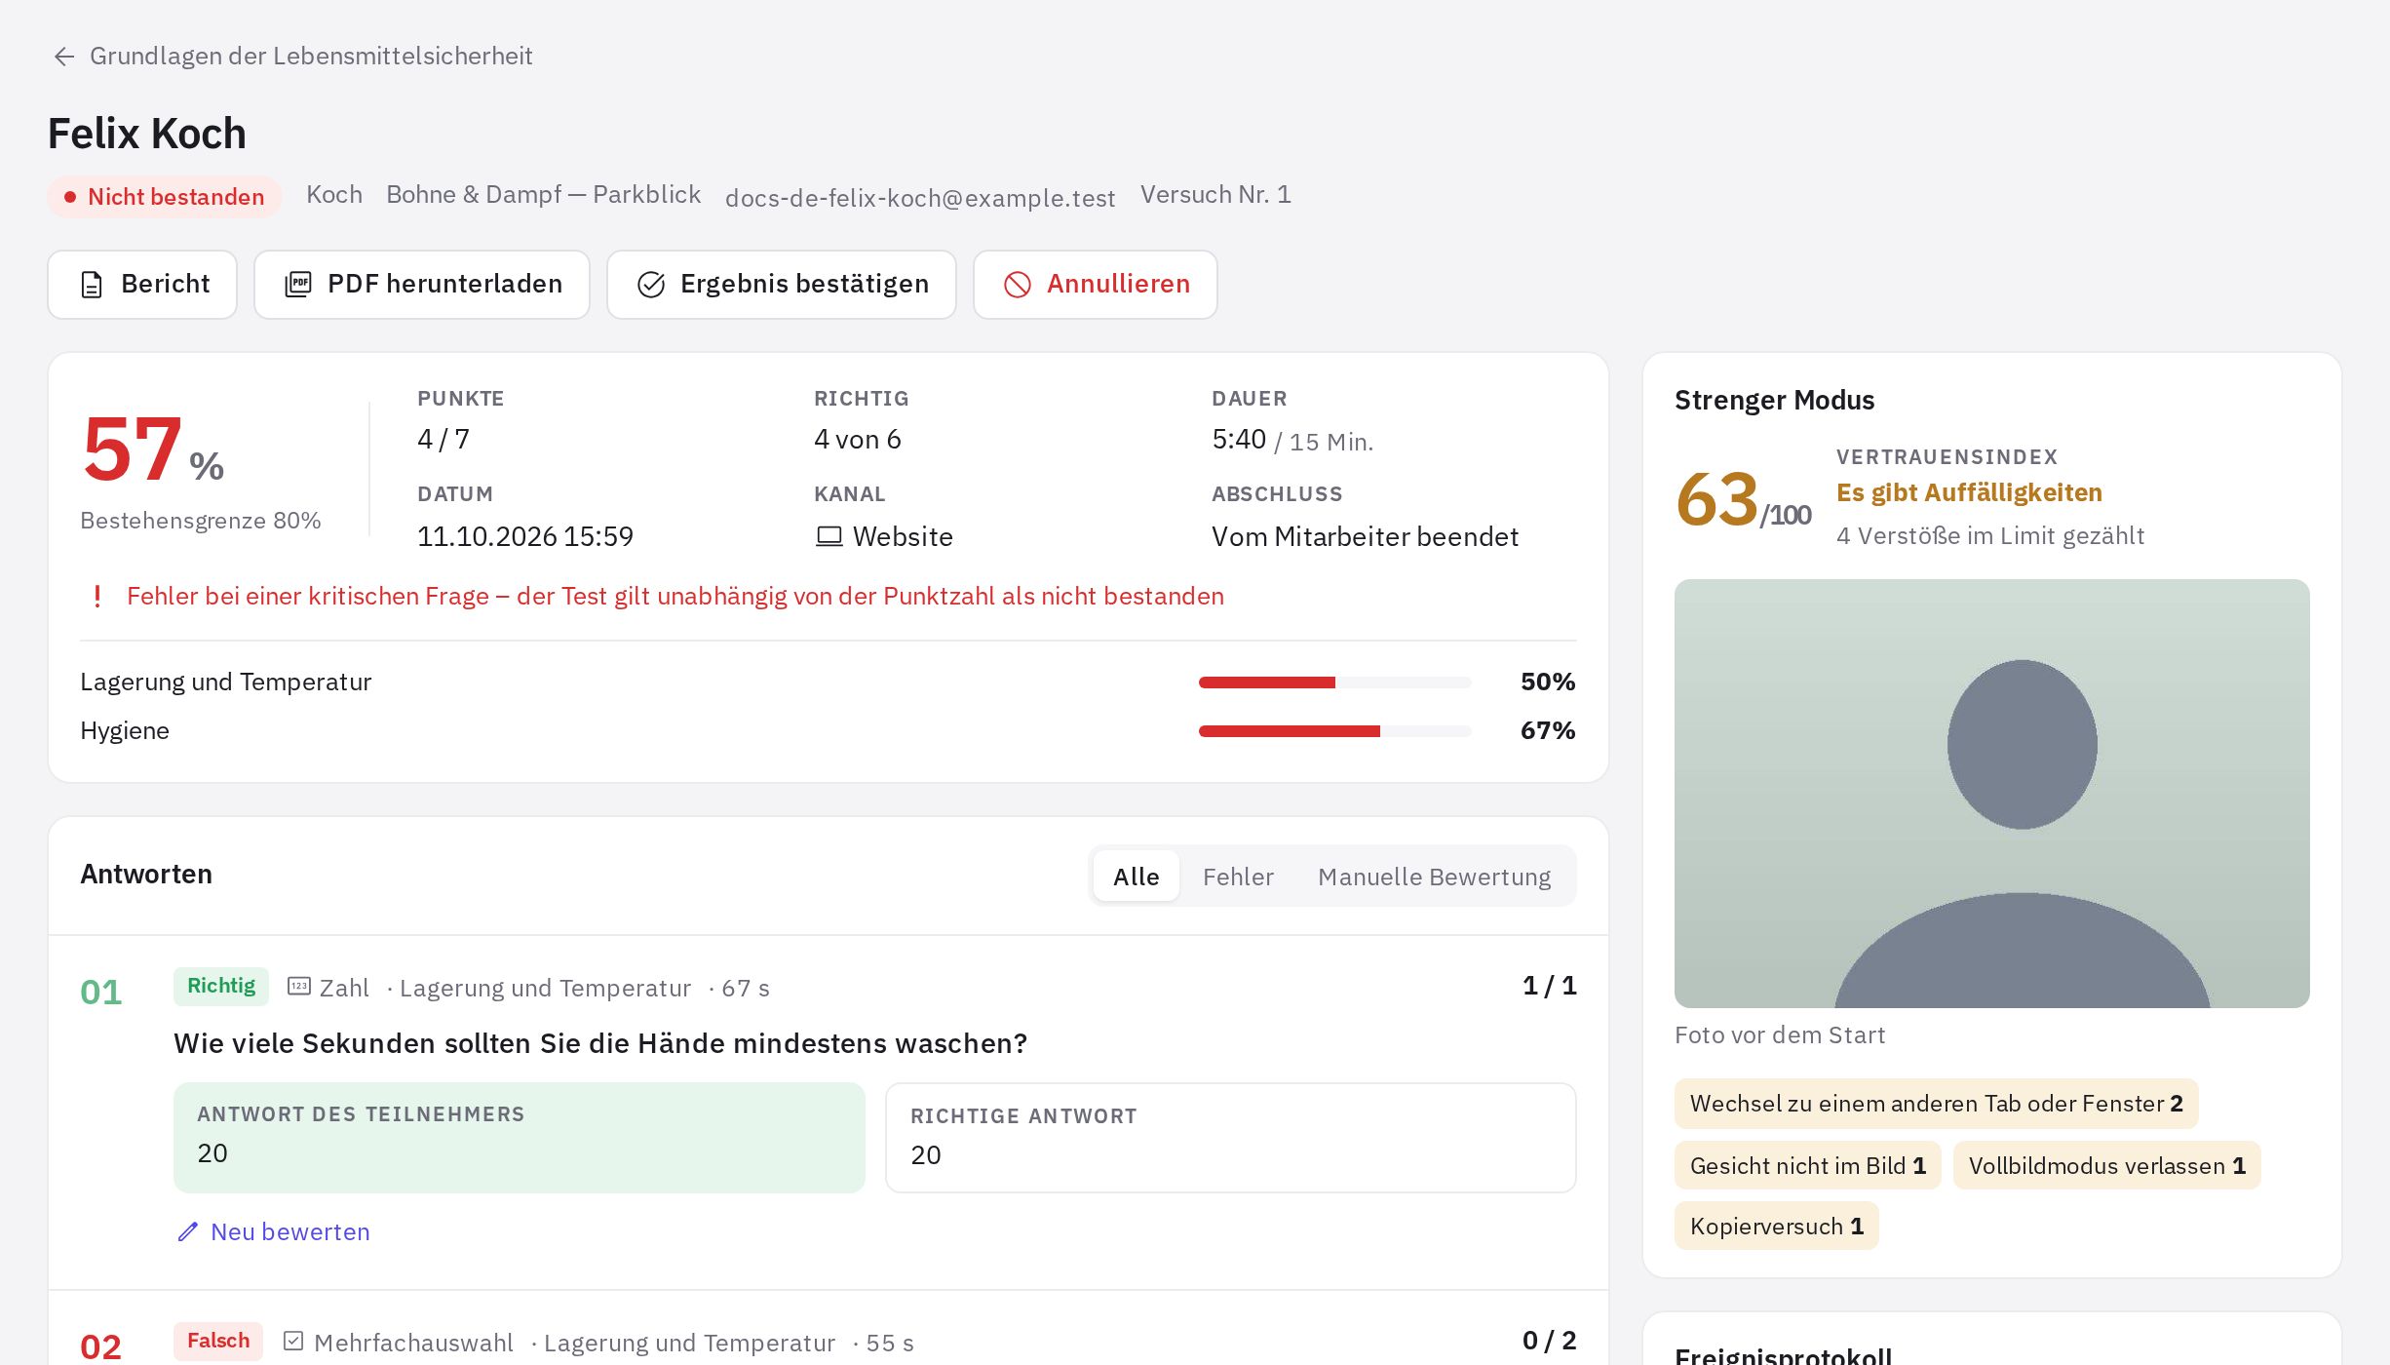
Task: Click the participant's answer box showing 20
Action: pos(520,1138)
